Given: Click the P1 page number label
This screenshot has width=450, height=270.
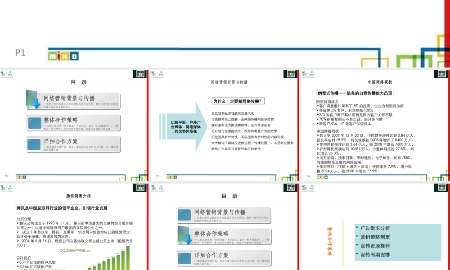Looking at the screenshot, I should [x=20, y=53].
